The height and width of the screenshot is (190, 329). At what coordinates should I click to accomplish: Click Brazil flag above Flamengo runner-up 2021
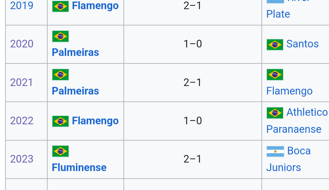point(275,75)
